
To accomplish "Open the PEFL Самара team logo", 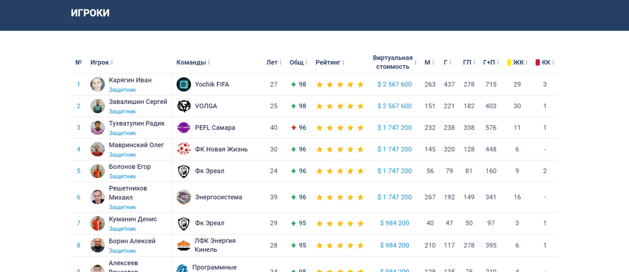I will (184, 128).
